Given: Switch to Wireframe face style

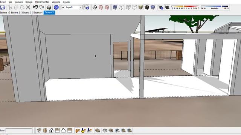Looking at the screenshot, I should coord(128,7).
